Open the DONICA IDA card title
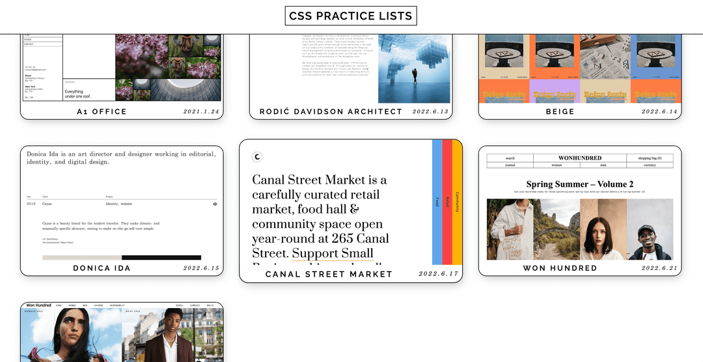This screenshot has width=703, height=362. pyautogui.click(x=102, y=268)
